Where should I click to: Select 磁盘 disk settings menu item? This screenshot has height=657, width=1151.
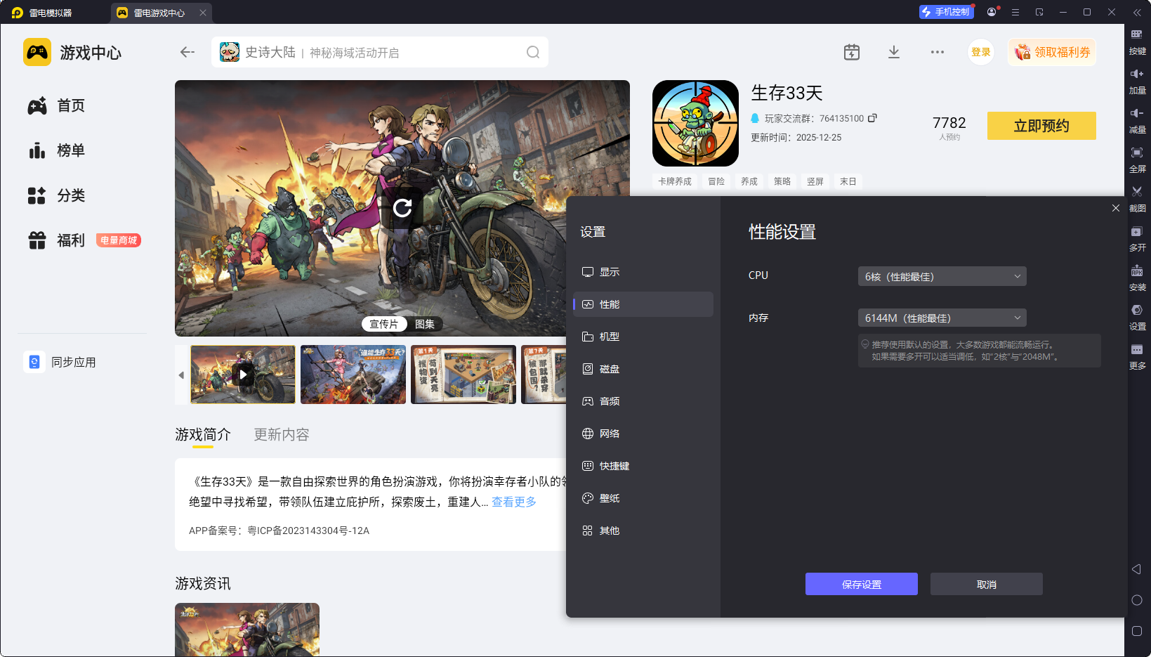pyautogui.click(x=609, y=369)
